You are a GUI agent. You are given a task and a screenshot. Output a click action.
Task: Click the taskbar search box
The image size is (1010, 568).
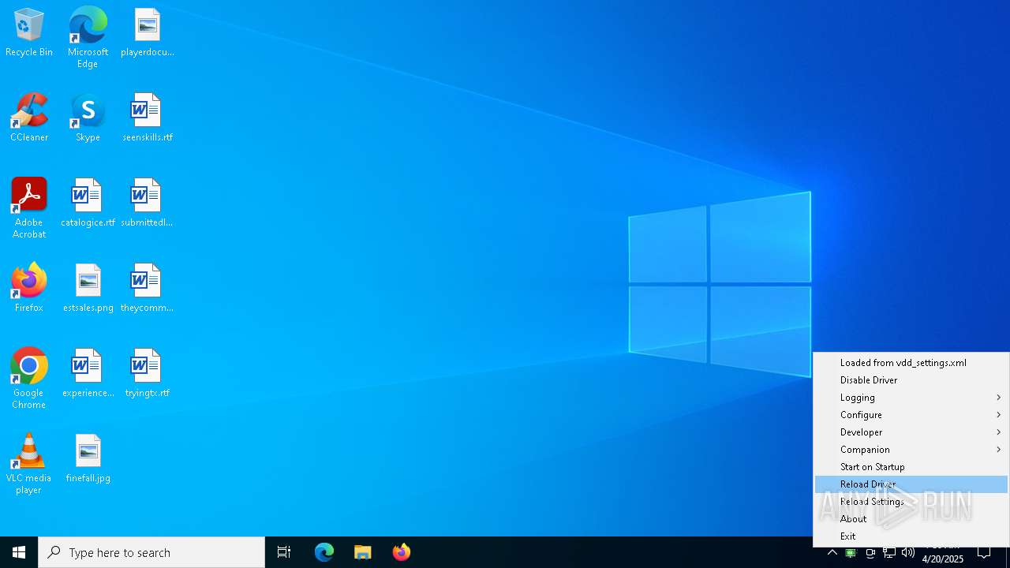click(151, 552)
